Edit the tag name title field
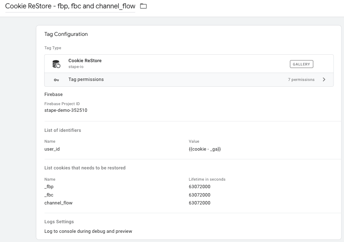Image resolution: width=344 pixels, height=242 pixels. click(x=70, y=6)
